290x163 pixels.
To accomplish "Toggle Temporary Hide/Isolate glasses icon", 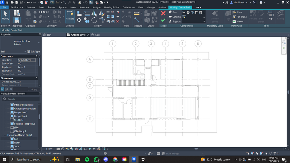I will tap(85, 149).
